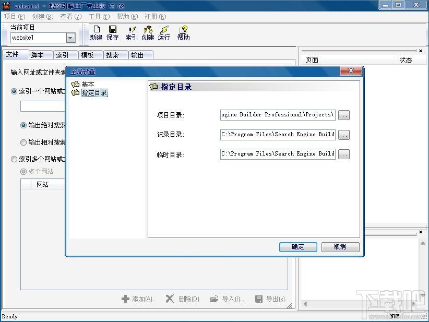Switch to the 索引 tab

(x=66, y=55)
